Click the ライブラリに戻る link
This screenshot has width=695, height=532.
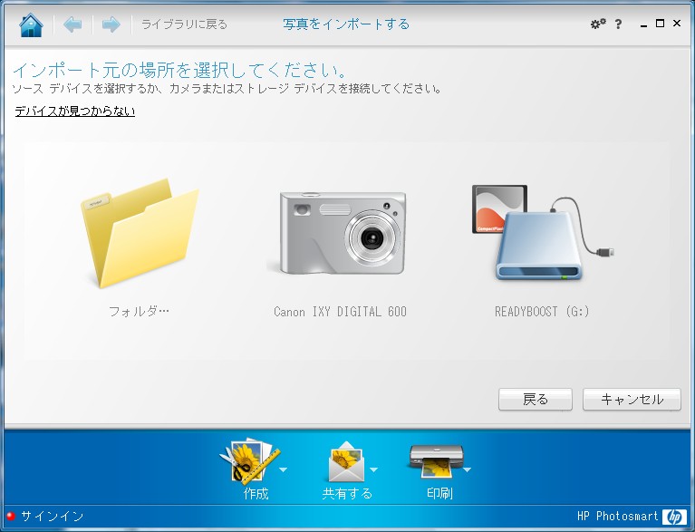(184, 24)
